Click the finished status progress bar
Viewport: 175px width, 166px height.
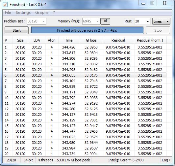87,30
